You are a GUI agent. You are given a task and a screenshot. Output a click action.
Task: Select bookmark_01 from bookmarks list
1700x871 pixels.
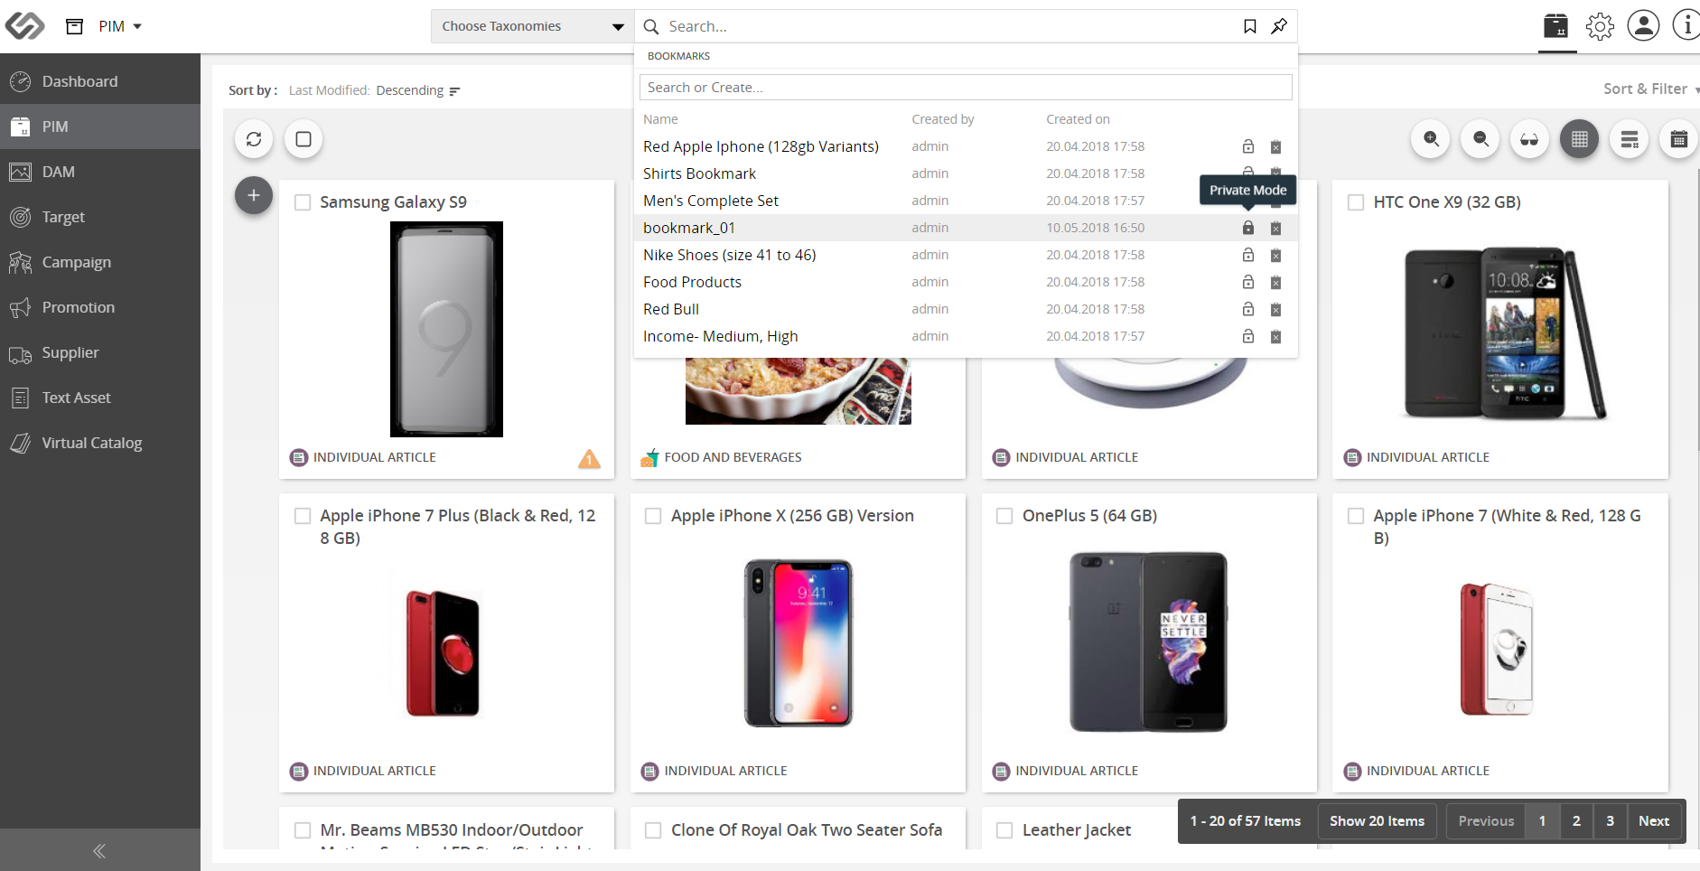(x=689, y=228)
